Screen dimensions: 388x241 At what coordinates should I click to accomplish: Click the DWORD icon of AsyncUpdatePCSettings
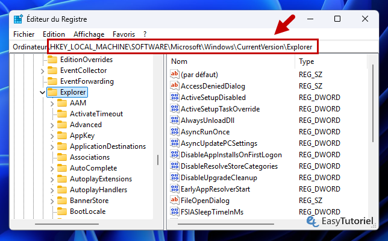(175, 143)
